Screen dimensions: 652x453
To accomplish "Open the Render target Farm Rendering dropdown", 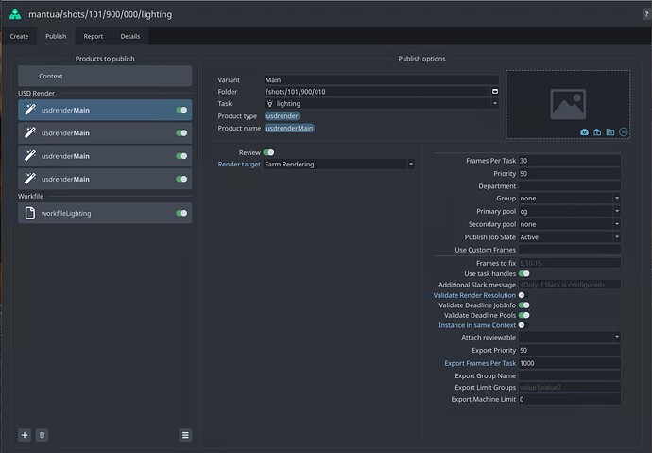I will [x=339, y=164].
